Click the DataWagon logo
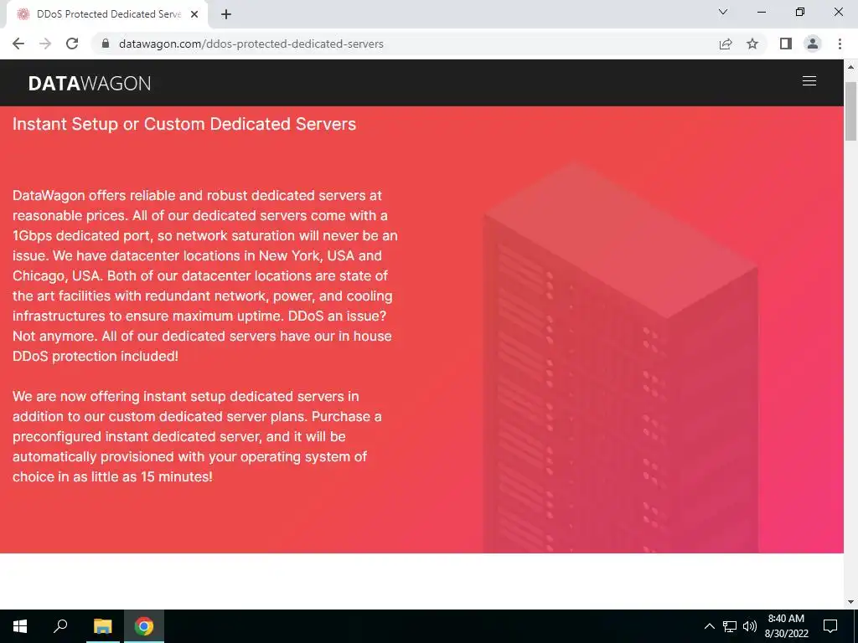 (89, 83)
